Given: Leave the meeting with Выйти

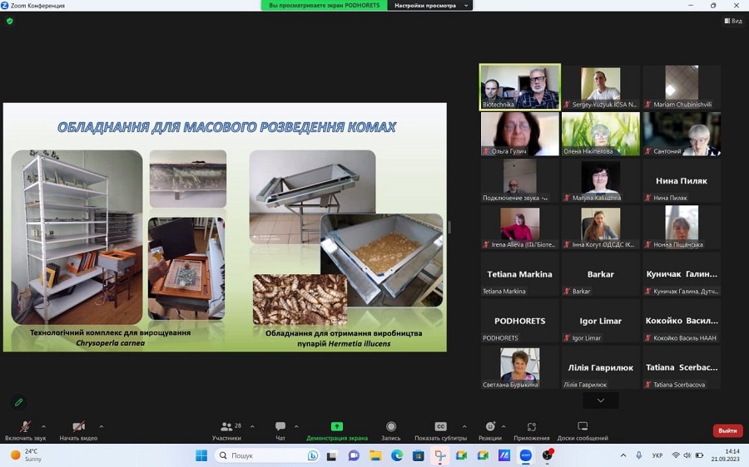Looking at the screenshot, I should pos(727,430).
